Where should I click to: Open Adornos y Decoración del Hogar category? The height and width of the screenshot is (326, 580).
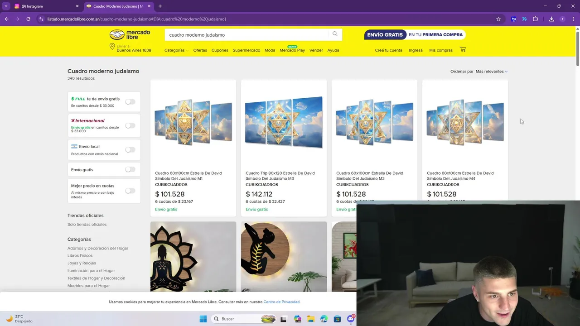(x=98, y=248)
